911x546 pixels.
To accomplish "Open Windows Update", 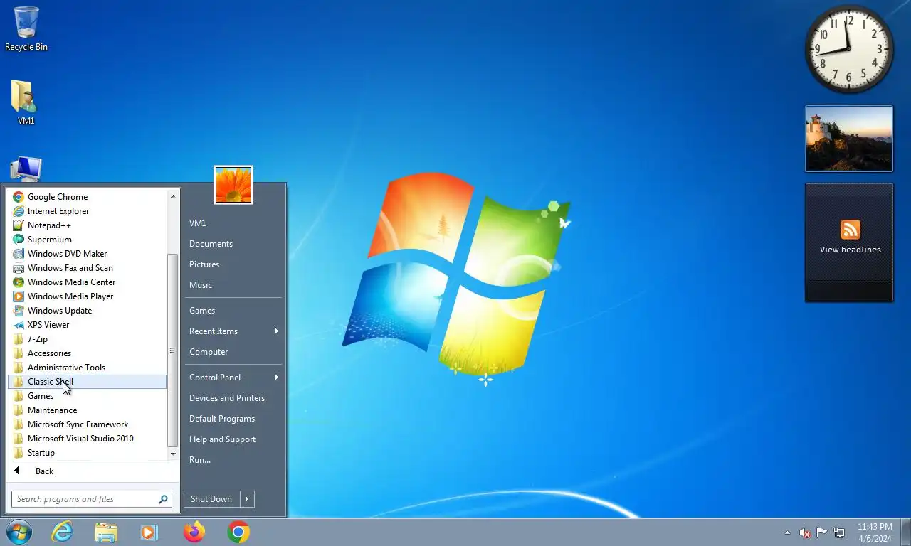I will pyautogui.click(x=87, y=311).
